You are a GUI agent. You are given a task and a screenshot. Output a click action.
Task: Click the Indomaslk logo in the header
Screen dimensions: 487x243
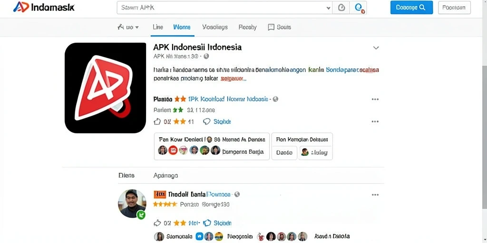pos(44,7)
